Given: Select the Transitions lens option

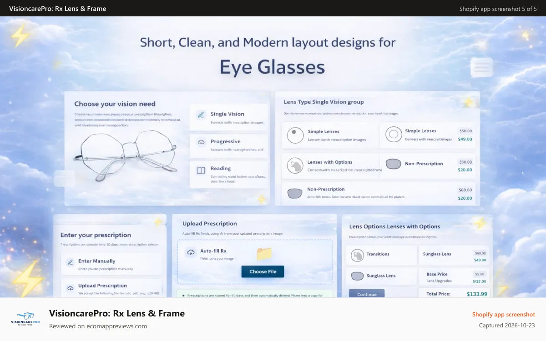Looking at the screenshot, I should click(x=381, y=256).
